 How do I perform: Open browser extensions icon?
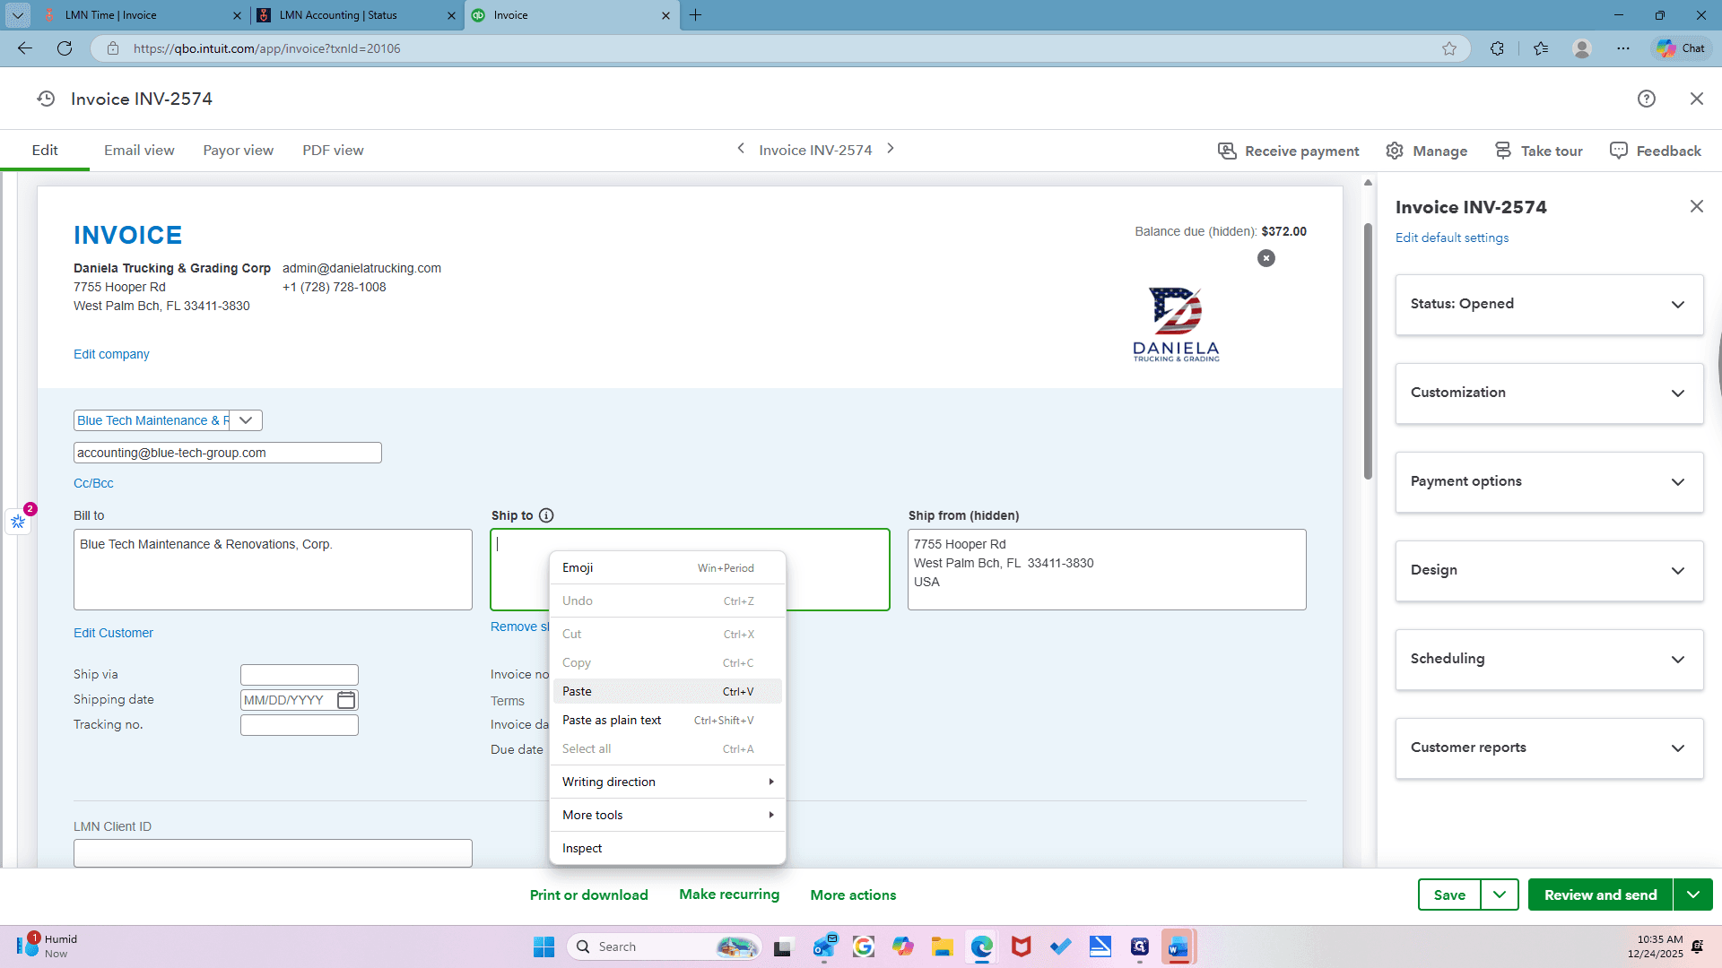pos(1498,48)
